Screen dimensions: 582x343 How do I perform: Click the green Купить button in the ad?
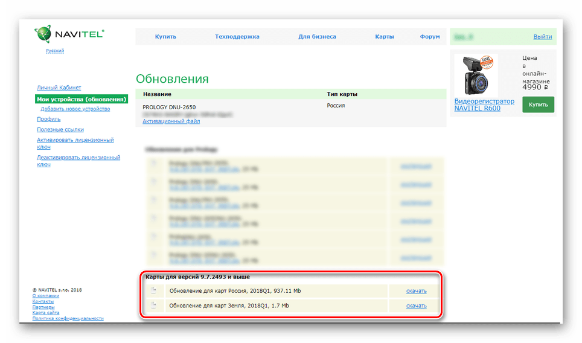[538, 104]
